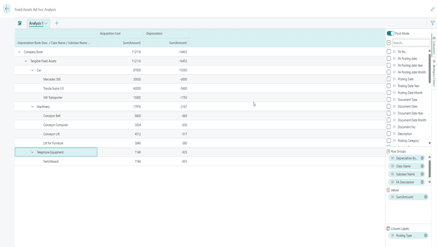
Task: Collapse the Company Book row group
Action: point(20,52)
